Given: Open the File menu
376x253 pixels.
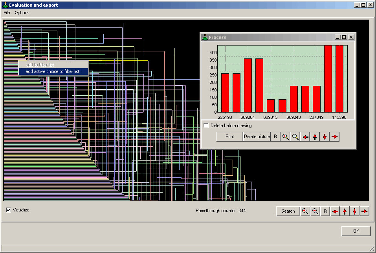Looking at the screenshot, I should coord(7,13).
